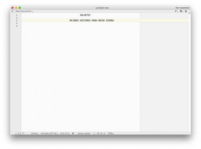Open the 100% zoom level dropdown
The image size is (201, 149).
pos(111,134)
